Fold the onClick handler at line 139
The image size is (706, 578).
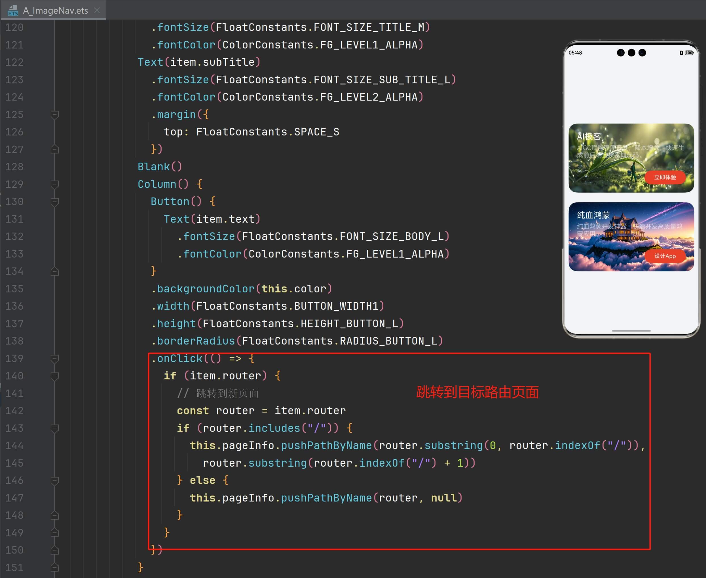55,359
